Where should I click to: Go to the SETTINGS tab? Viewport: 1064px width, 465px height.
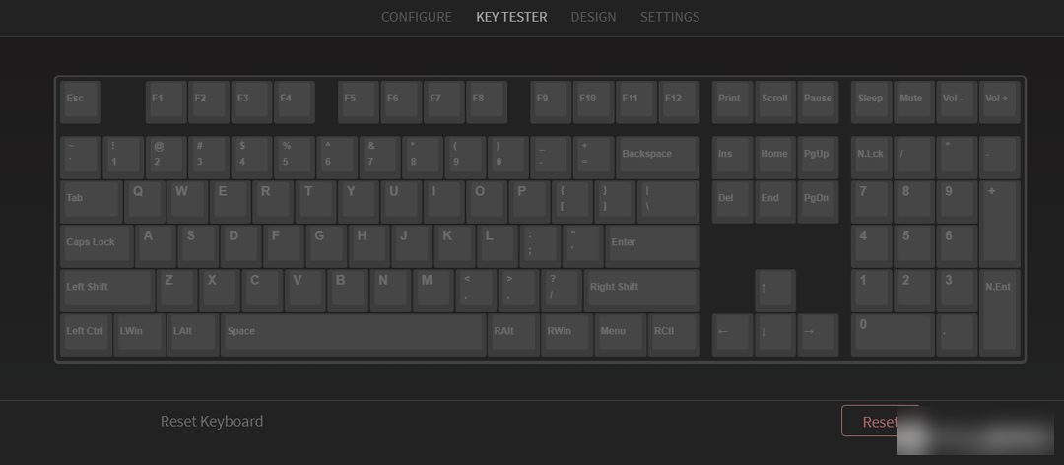click(670, 17)
